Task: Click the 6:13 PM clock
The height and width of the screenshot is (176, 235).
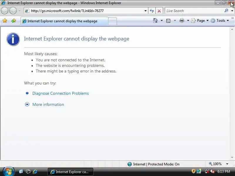Action: coord(224,171)
